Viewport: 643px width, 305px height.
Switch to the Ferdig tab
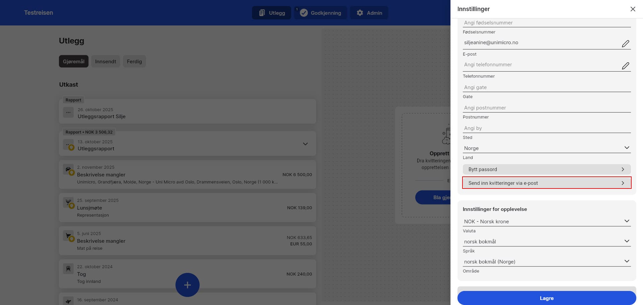point(134,61)
